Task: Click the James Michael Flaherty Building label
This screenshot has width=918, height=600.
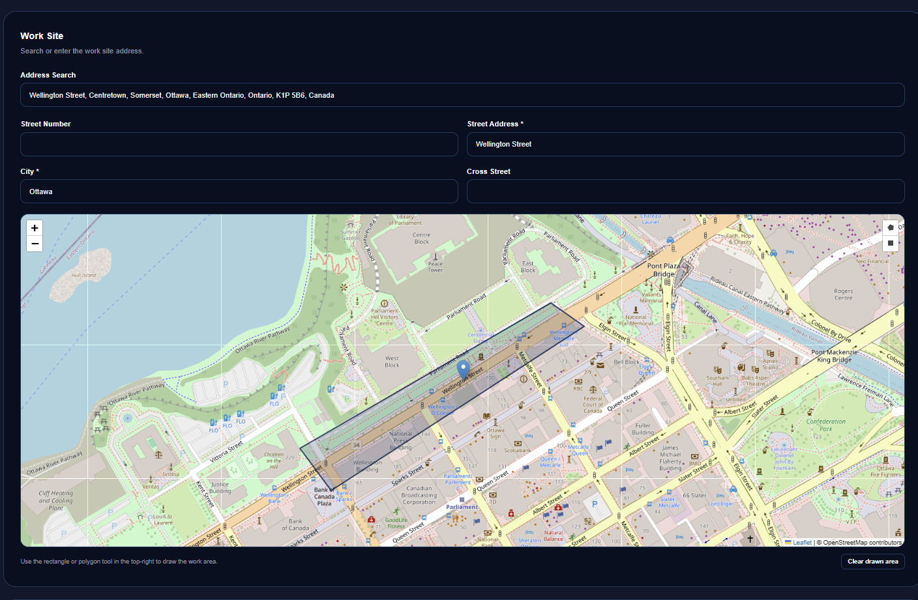Action: click(670, 458)
